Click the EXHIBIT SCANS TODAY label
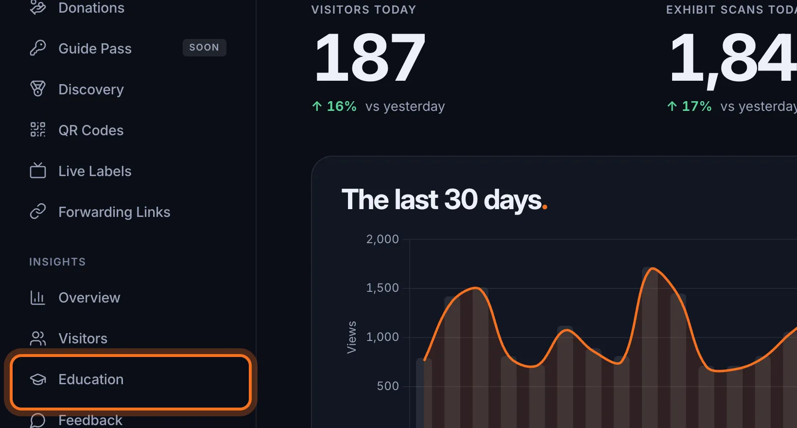797x428 pixels. 731,10
